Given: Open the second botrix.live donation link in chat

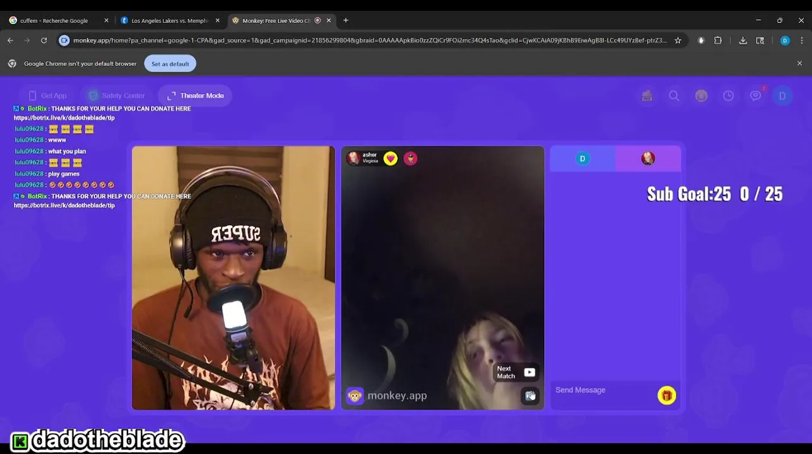Looking at the screenshot, I should tap(64, 206).
